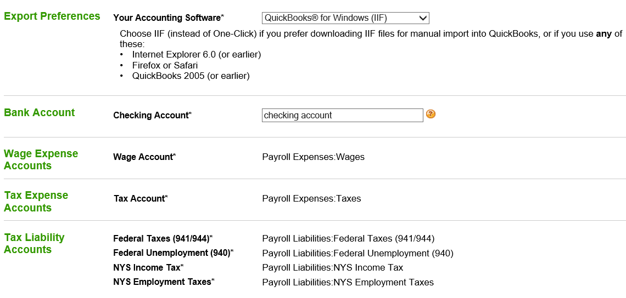The image size is (626, 298).
Task: Select Payroll Liabilities:NYS Income Tax value
Action: click(x=333, y=267)
